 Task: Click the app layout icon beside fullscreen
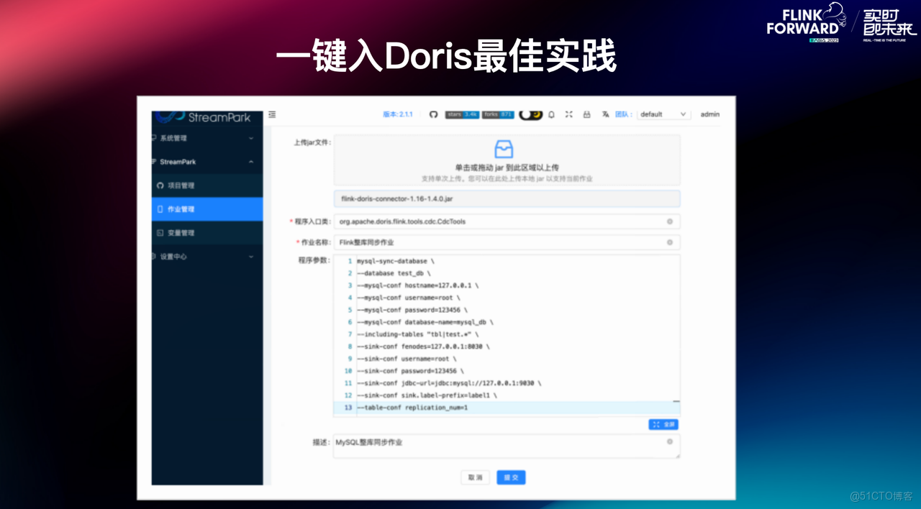point(586,114)
